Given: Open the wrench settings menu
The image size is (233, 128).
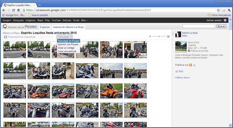Looking at the screenshot, I should pyautogui.click(x=229, y=10).
